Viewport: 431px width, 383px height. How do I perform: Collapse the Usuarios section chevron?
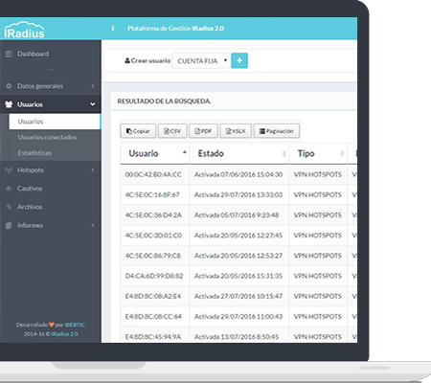point(93,104)
